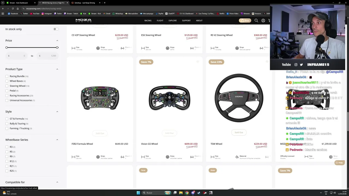Collapse the Style filter section
Viewport: 349px width, 196px height.
[x=57, y=112]
